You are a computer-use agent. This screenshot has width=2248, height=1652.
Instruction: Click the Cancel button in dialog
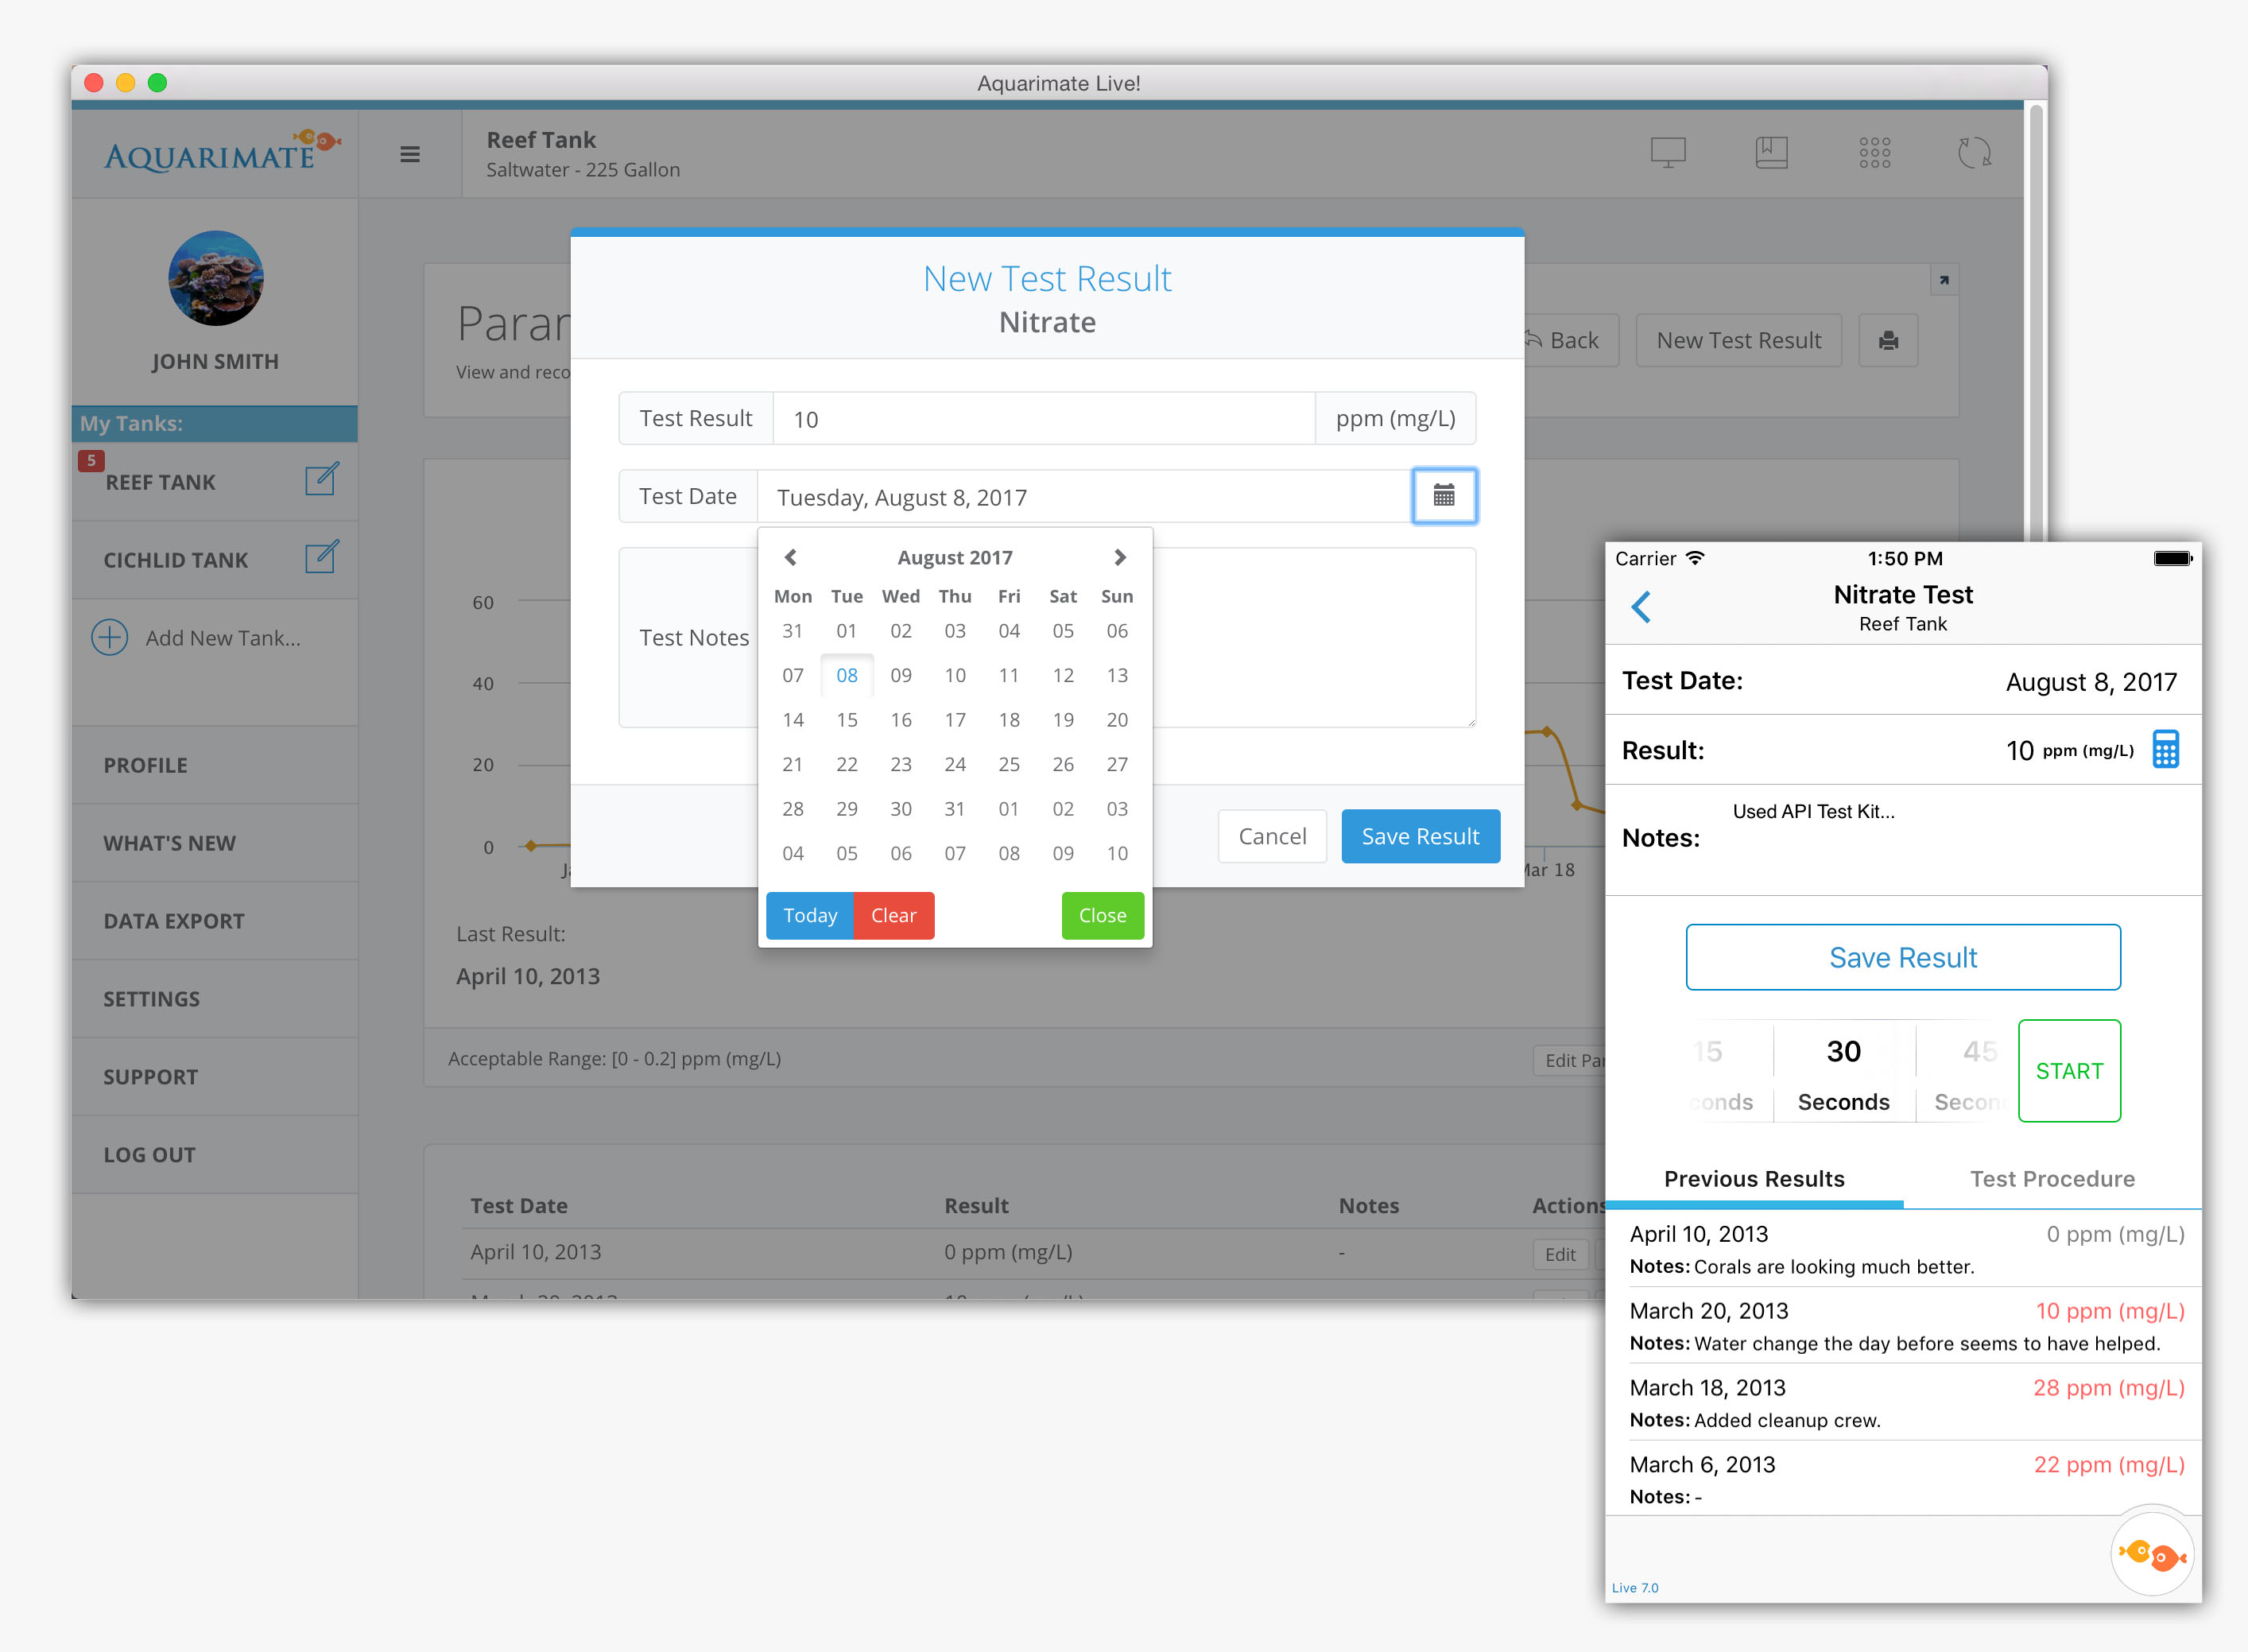tap(1270, 836)
